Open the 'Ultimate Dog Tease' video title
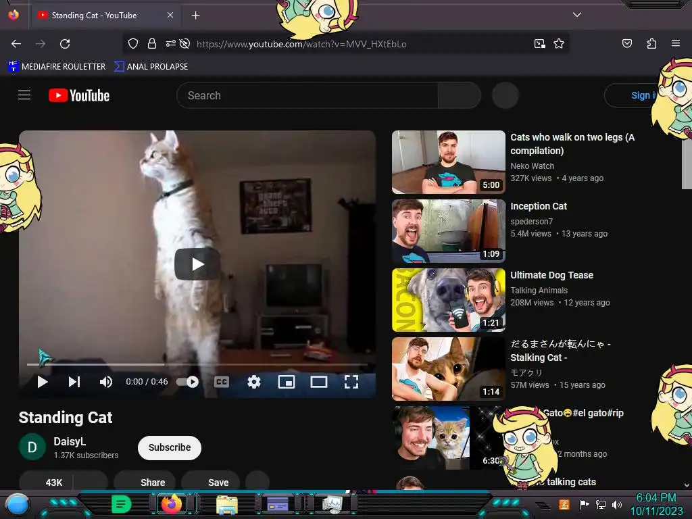 (551, 275)
